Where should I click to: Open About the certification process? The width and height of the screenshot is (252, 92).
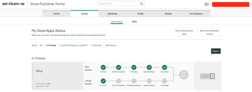(210, 32)
